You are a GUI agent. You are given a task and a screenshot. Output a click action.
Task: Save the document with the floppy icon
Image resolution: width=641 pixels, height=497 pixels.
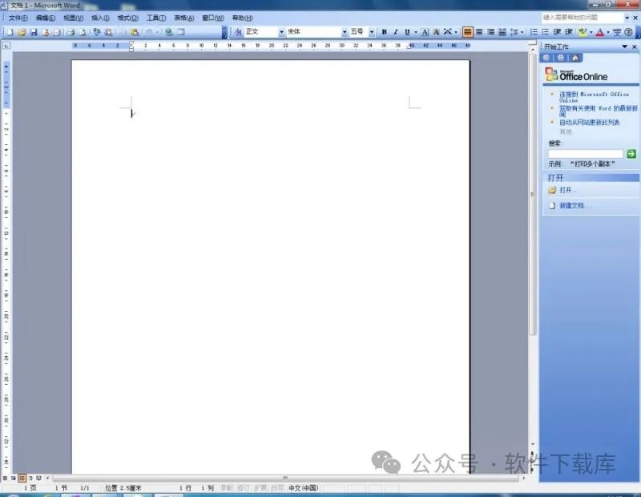click(34, 32)
